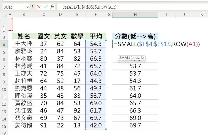Screen dimensions: 208x135
Task: Select column G header
Action: [x=109, y=15]
